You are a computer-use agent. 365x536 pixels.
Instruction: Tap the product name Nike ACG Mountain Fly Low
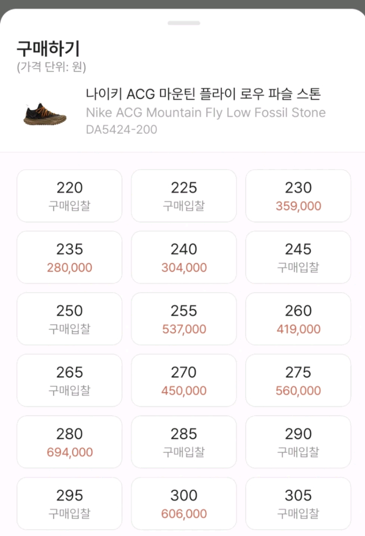pos(204,113)
